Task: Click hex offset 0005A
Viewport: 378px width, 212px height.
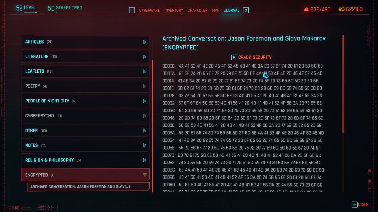Action: click(168, 133)
